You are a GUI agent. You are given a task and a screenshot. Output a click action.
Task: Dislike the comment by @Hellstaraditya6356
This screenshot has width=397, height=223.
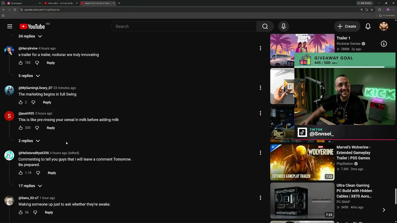pos(38,173)
